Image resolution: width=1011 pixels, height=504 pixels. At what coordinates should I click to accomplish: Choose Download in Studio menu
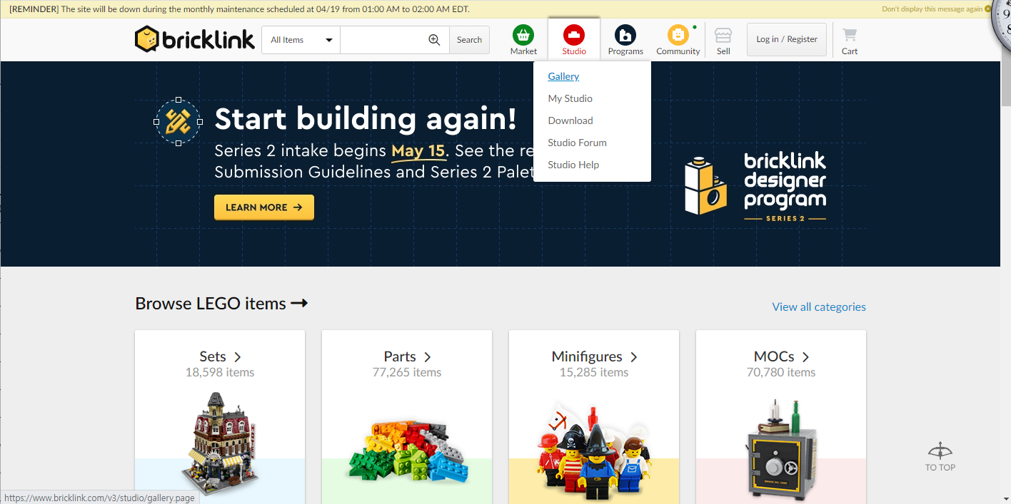click(570, 120)
